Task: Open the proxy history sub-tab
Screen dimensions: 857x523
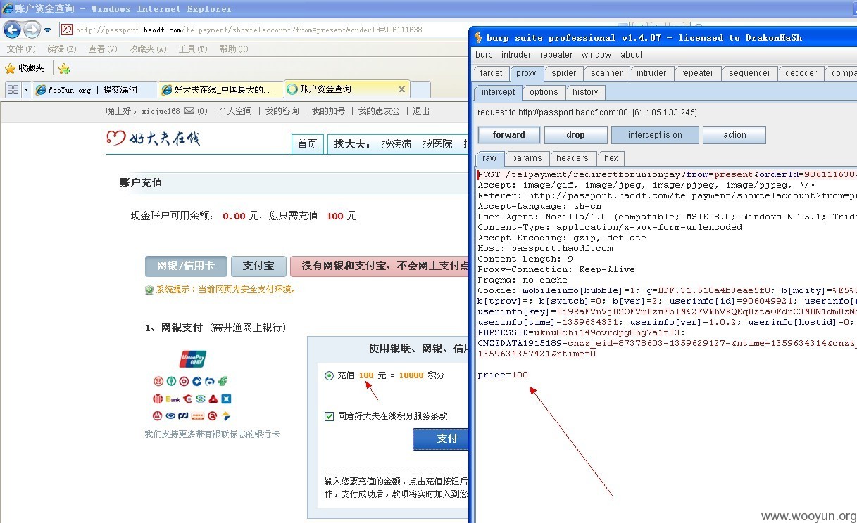Action: pos(585,92)
